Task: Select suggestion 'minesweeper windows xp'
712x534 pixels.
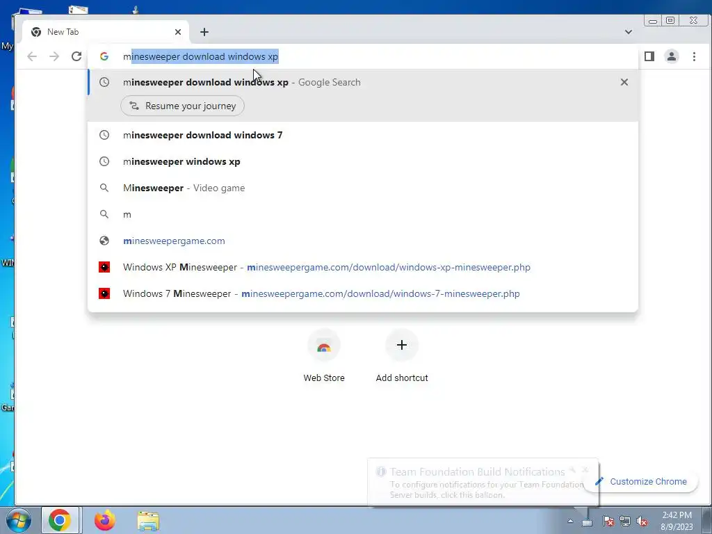Action: [363, 161]
